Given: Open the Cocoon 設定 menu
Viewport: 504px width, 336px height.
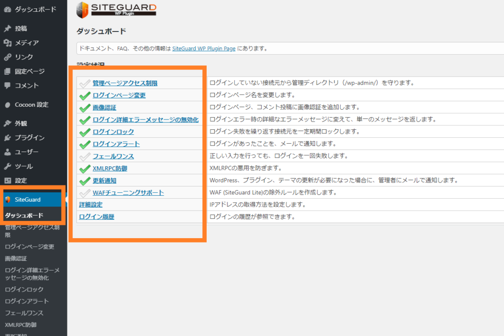Looking at the screenshot, I should click(x=29, y=104).
